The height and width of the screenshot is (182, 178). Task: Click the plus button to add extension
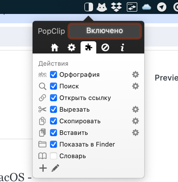(43, 168)
